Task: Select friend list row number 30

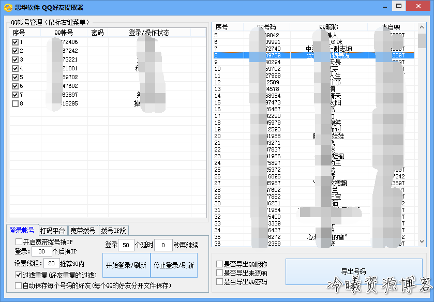Action: click(313, 203)
